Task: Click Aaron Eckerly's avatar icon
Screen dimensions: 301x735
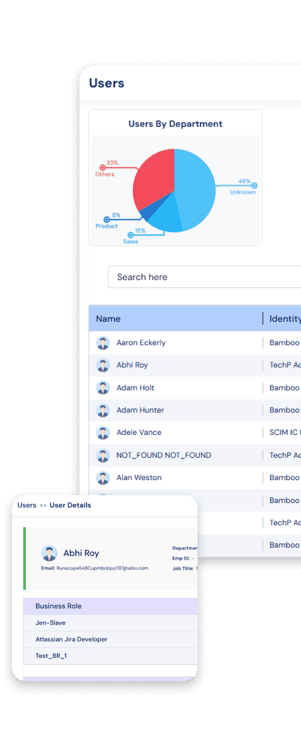Action: [x=103, y=343]
